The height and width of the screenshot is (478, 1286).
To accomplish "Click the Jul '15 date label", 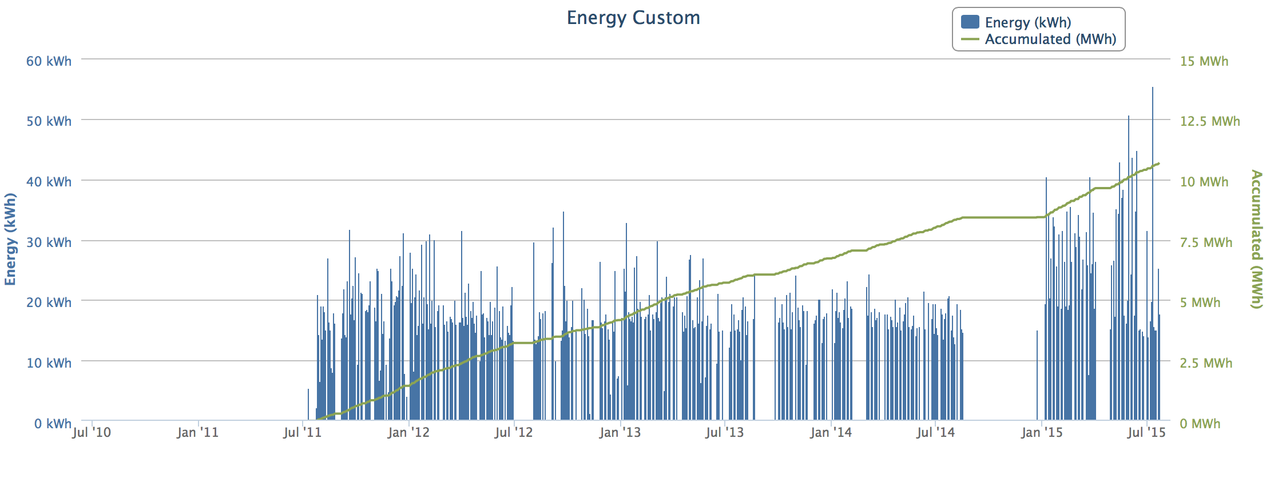I will coord(1146,432).
